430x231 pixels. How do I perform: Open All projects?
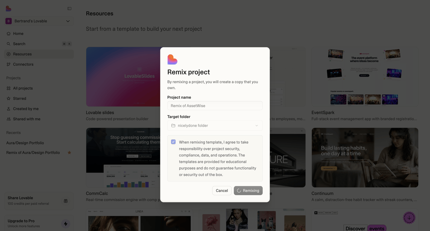[39, 88]
